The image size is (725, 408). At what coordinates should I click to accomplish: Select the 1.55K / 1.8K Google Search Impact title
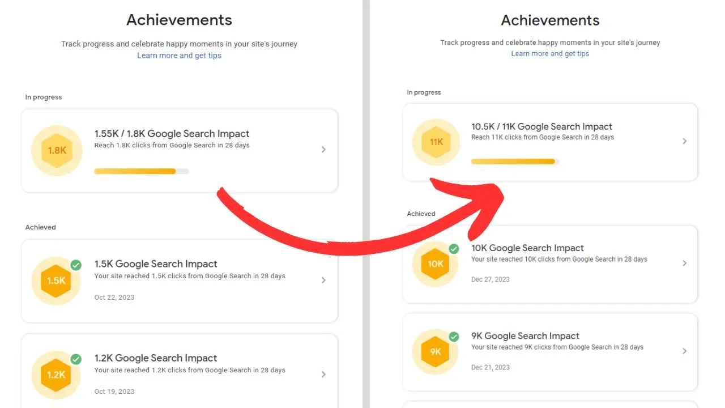click(x=172, y=134)
